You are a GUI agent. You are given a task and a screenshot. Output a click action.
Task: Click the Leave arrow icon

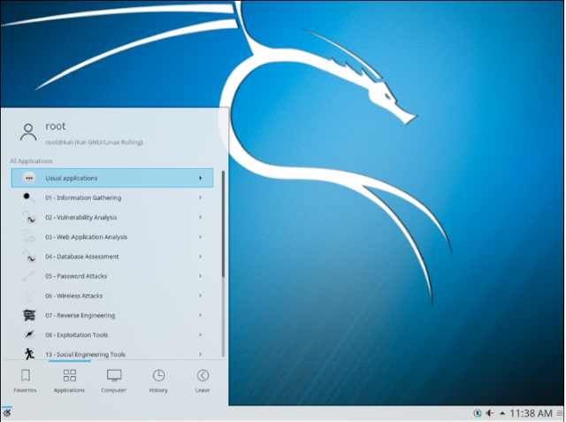[x=203, y=375]
